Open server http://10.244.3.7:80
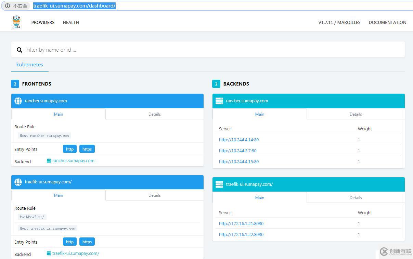Screen dimensions: 413x259 (x=238, y=151)
